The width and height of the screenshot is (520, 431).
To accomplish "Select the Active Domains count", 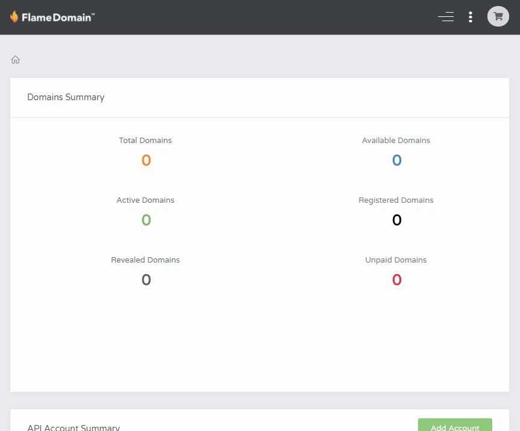I will 146,220.
